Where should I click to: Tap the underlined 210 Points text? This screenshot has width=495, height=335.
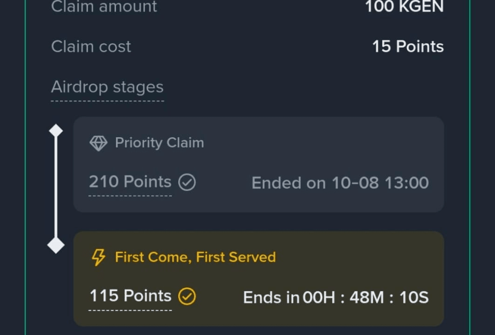pyautogui.click(x=130, y=182)
